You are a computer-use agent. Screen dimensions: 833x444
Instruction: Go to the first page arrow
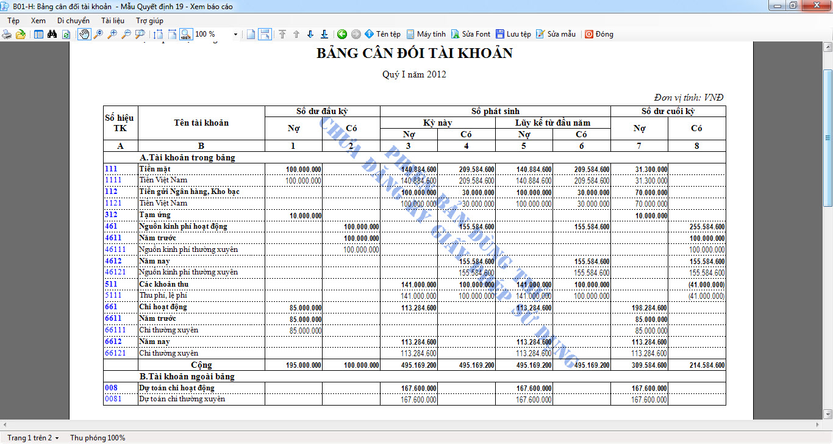pos(282,34)
